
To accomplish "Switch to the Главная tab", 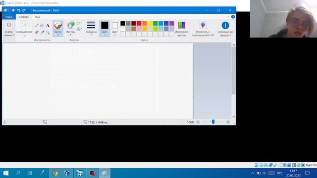I will [x=24, y=17].
